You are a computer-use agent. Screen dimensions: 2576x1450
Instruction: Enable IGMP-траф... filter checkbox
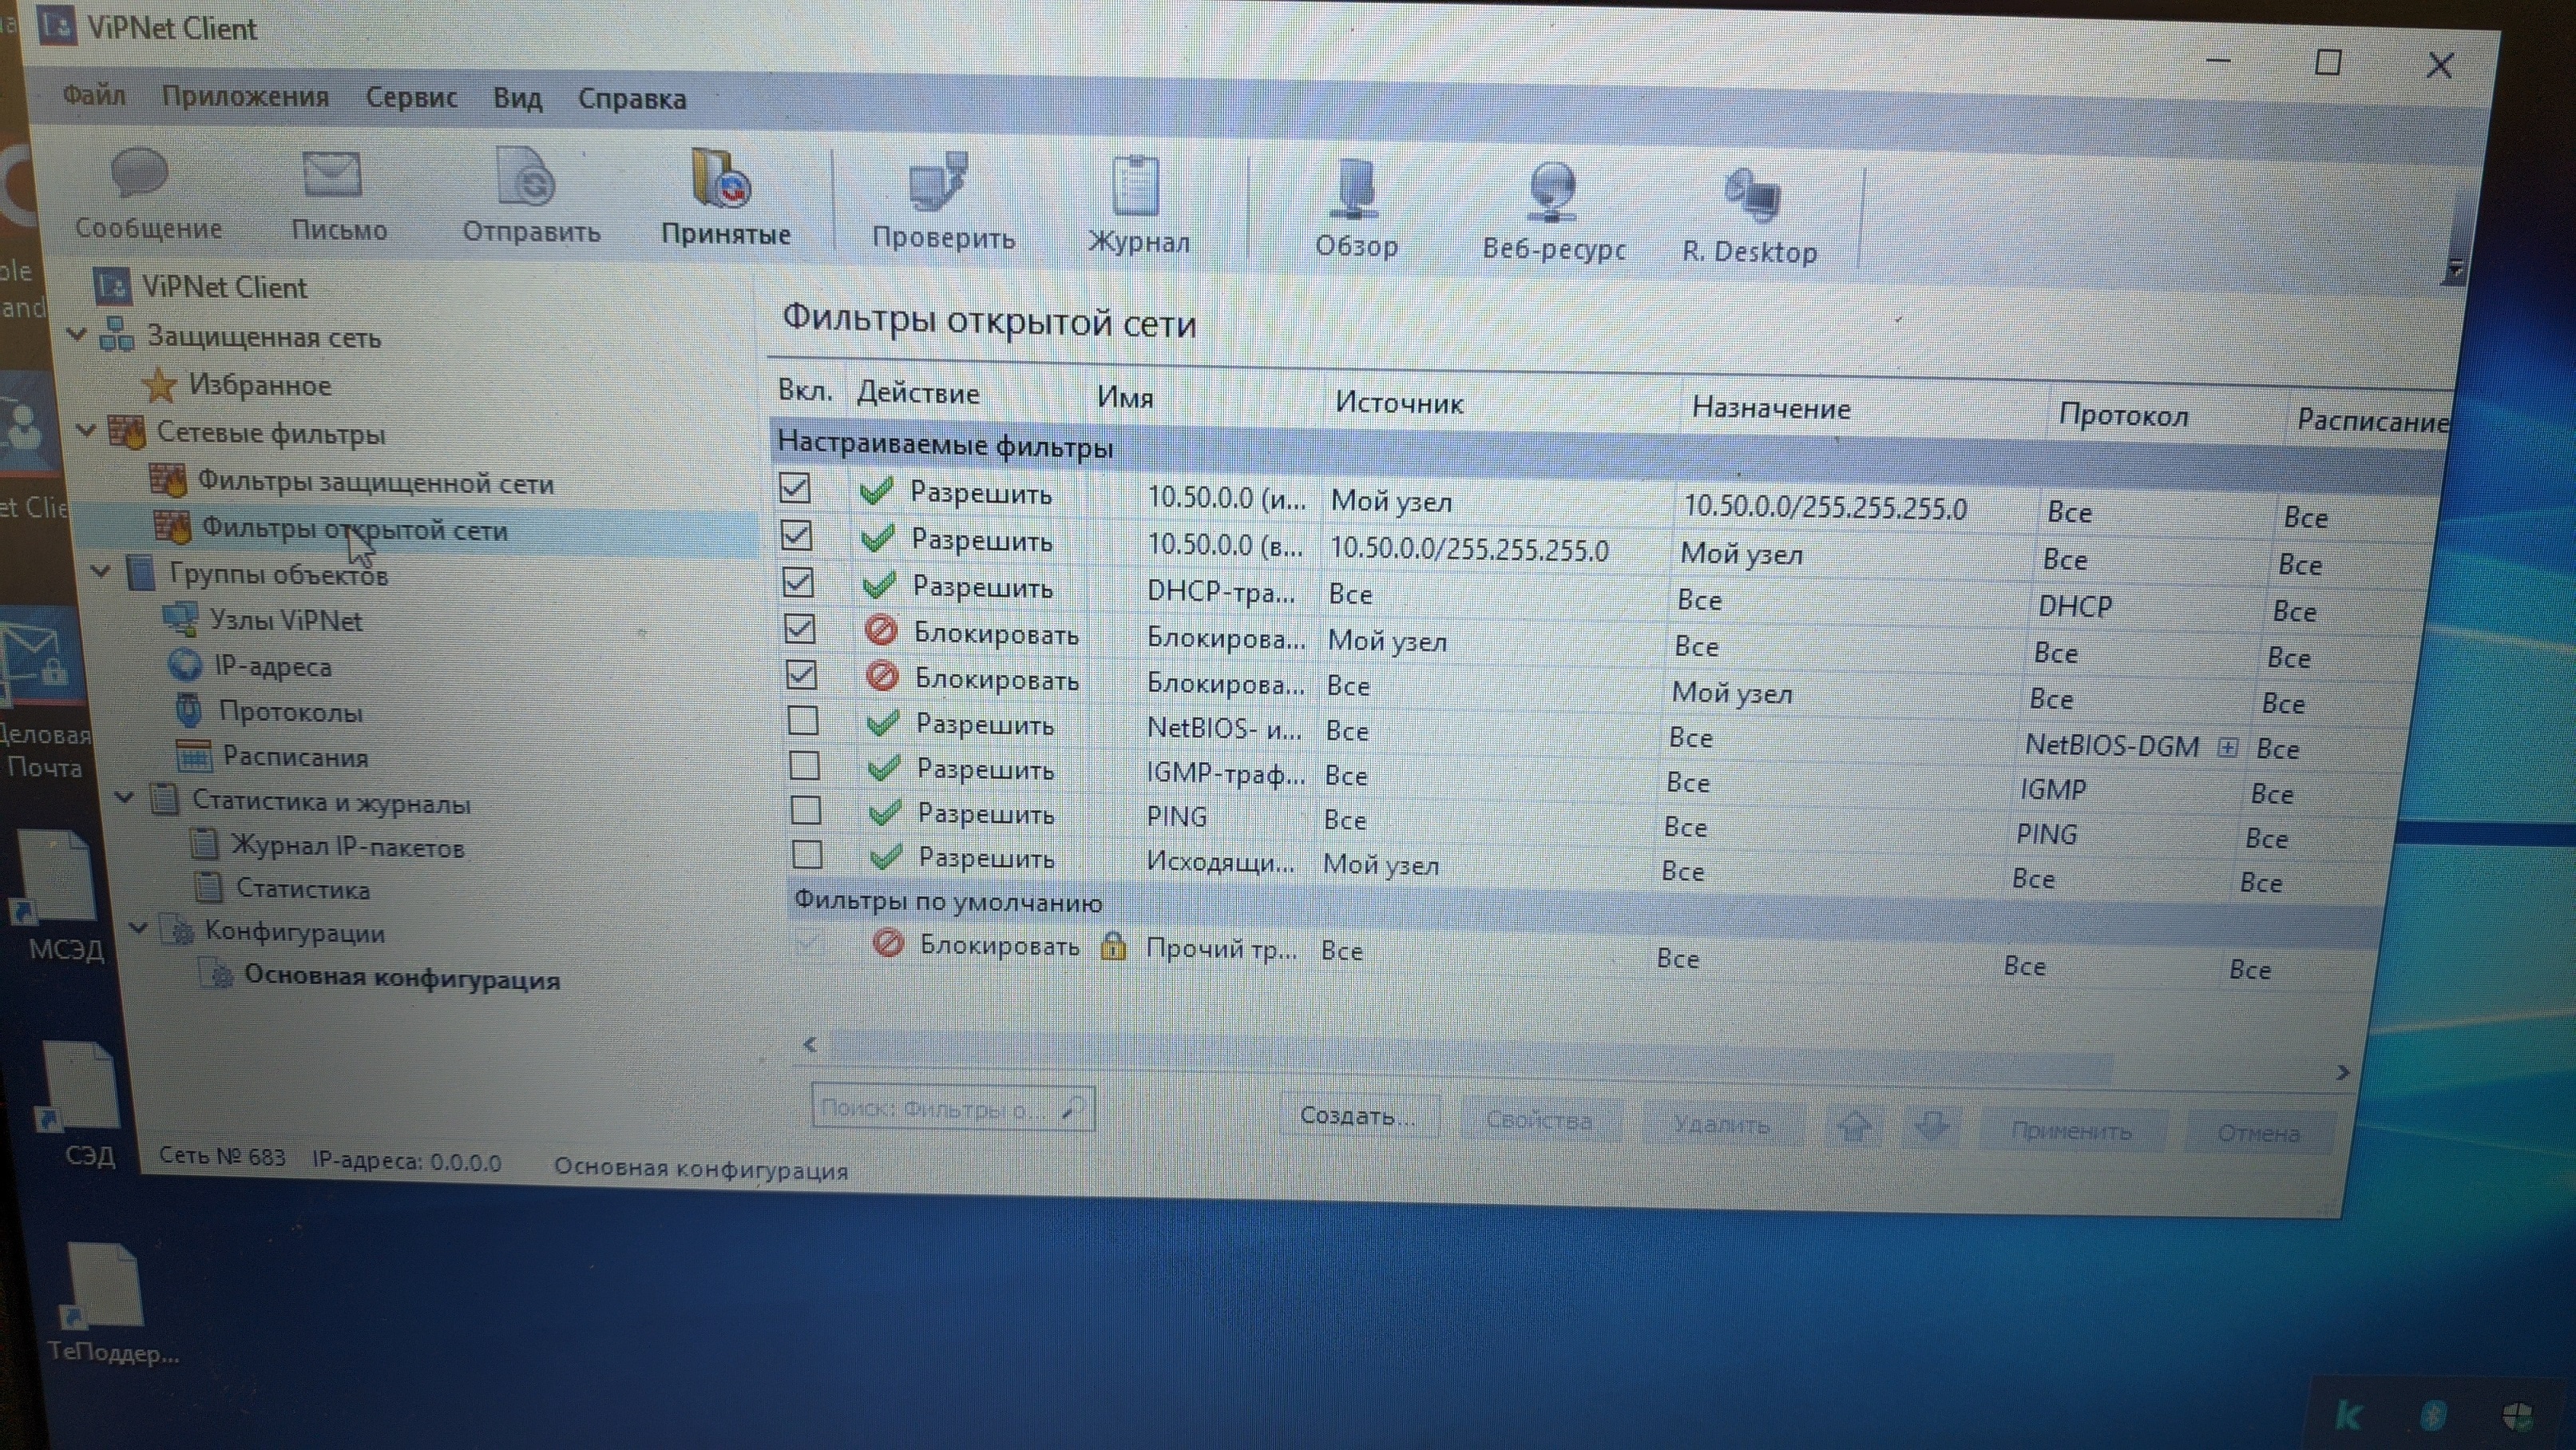(x=804, y=765)
